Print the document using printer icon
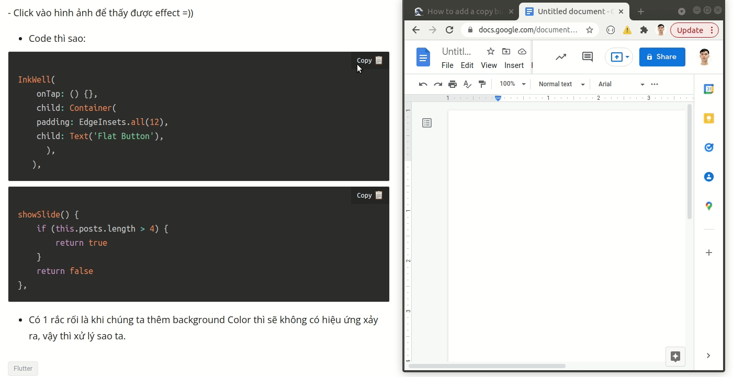 pyautogui.click(x=453, y=84)
